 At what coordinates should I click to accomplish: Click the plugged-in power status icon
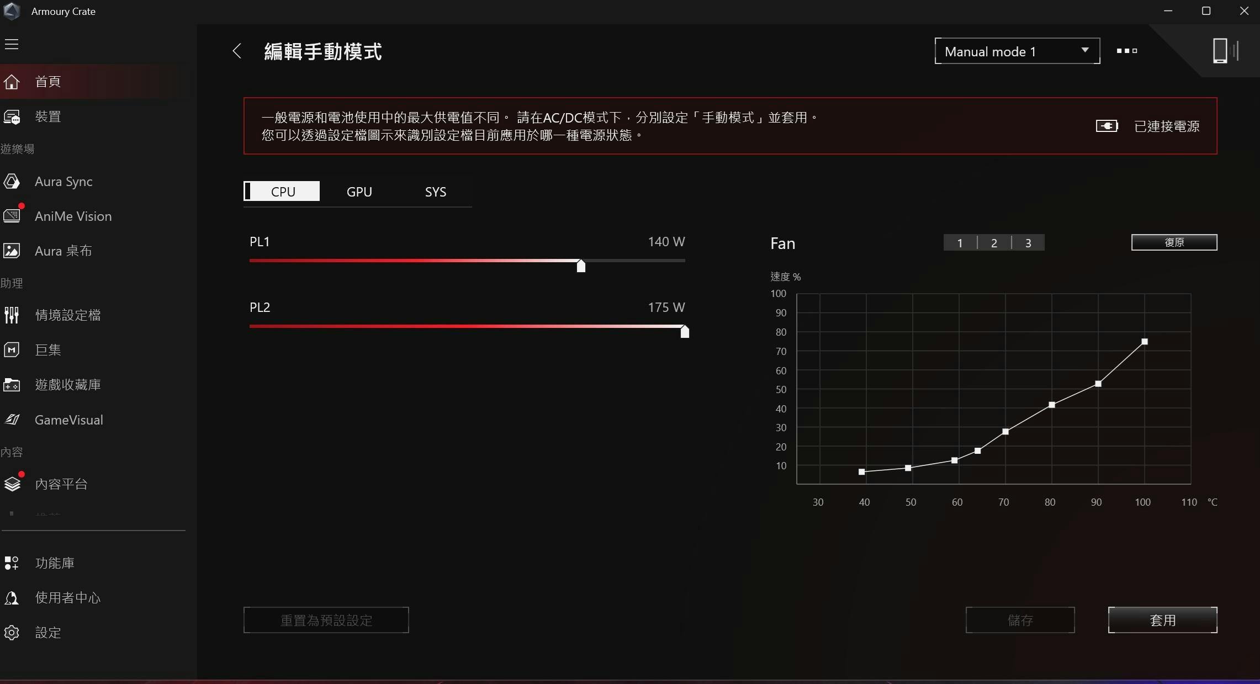pyautogui.click(x=1107, y=126)
